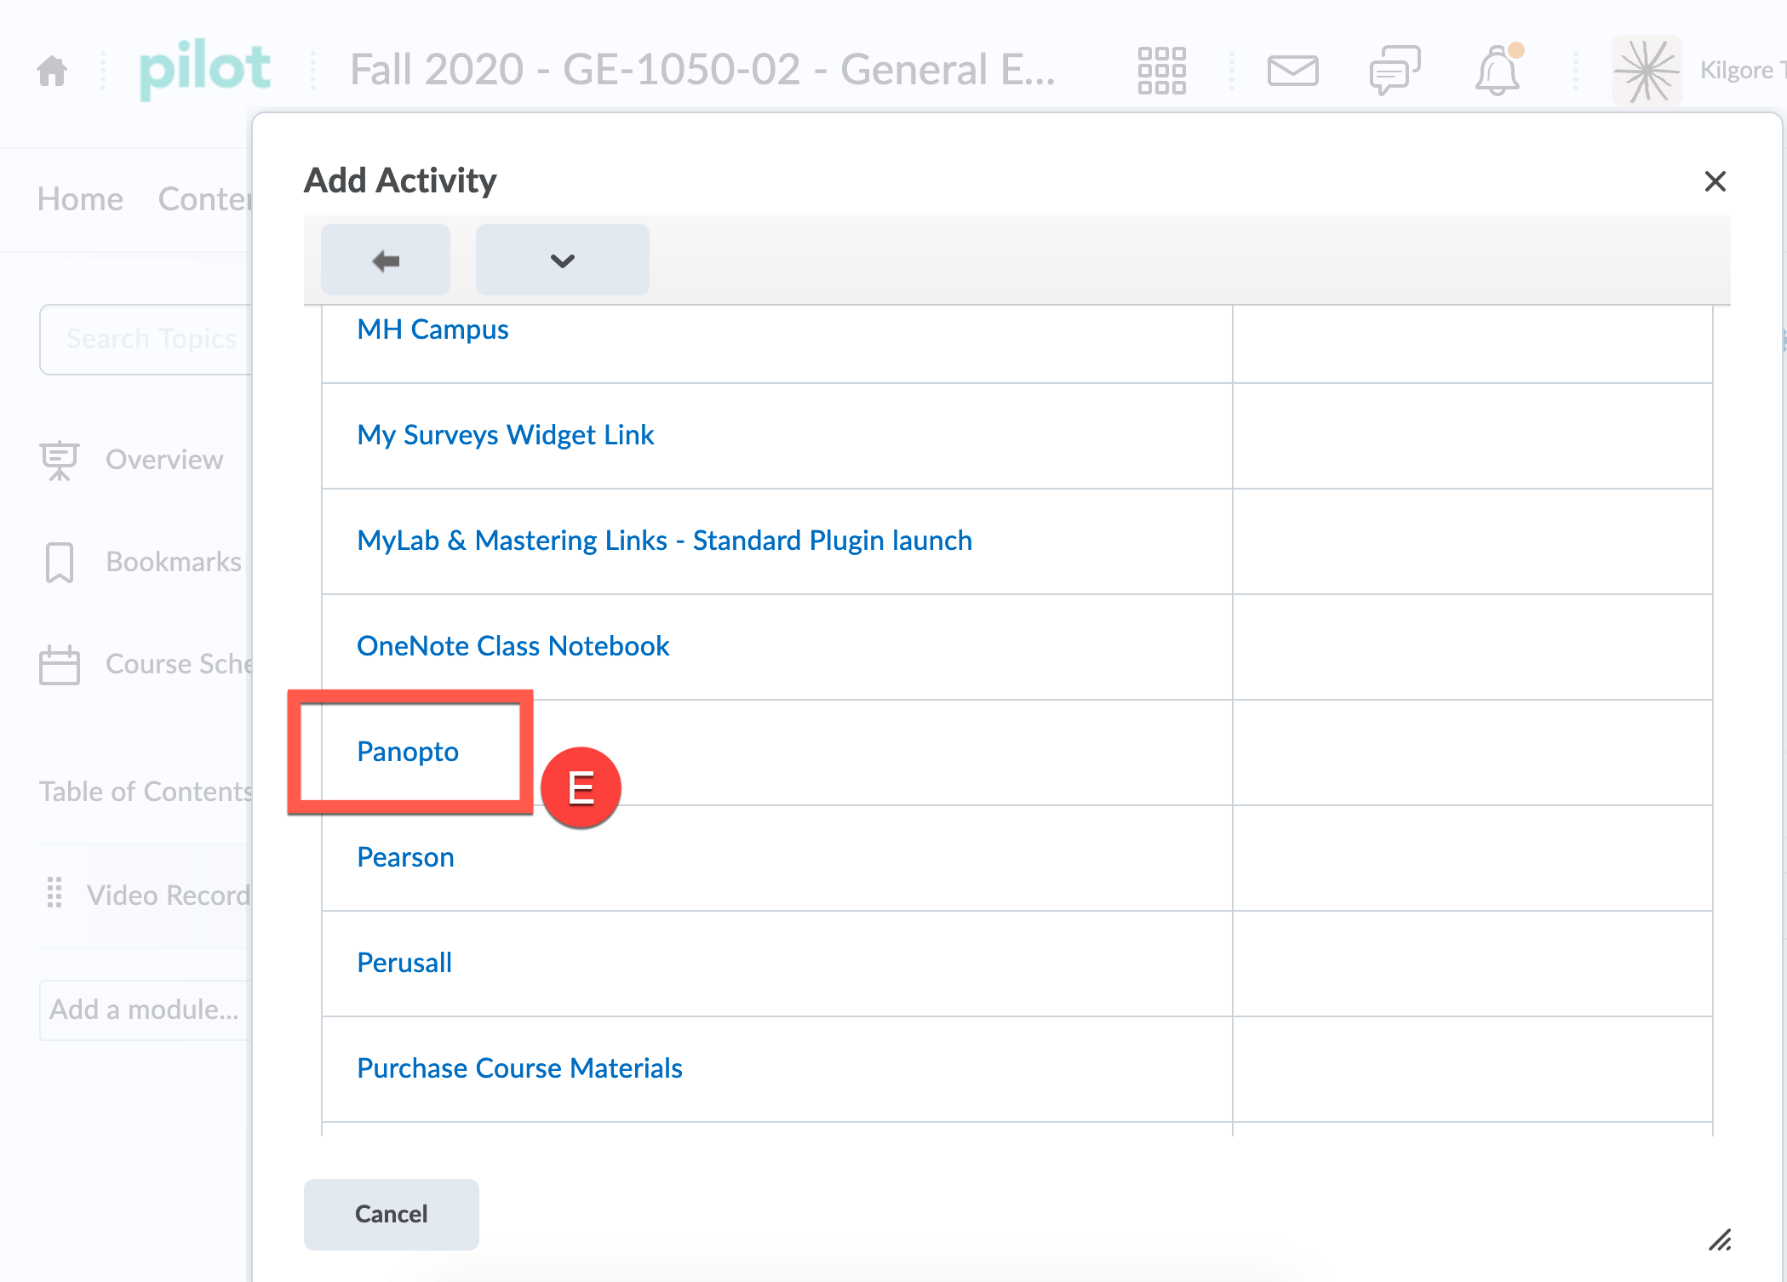Select the Perusall activity link
1787x1282 pixels.
coord(404,963)
